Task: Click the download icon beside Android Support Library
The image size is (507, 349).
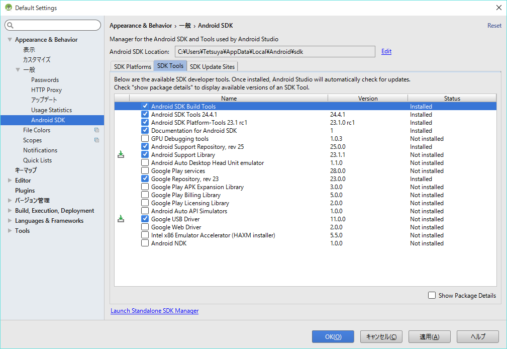Action: [121, 155]
